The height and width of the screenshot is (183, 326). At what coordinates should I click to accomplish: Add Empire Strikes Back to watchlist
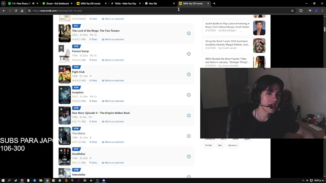click(x=61, y=110)
